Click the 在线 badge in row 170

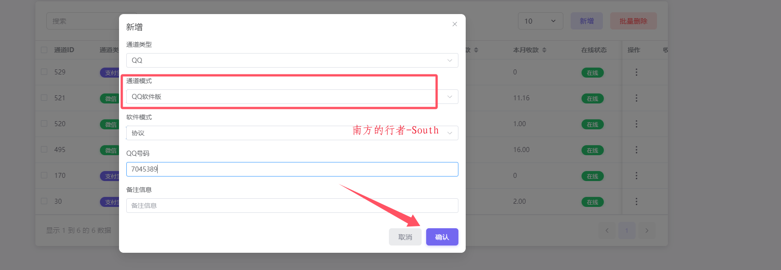coord(592,176)
